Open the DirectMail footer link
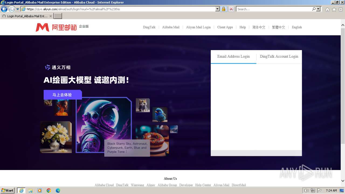 click(239, 185)
